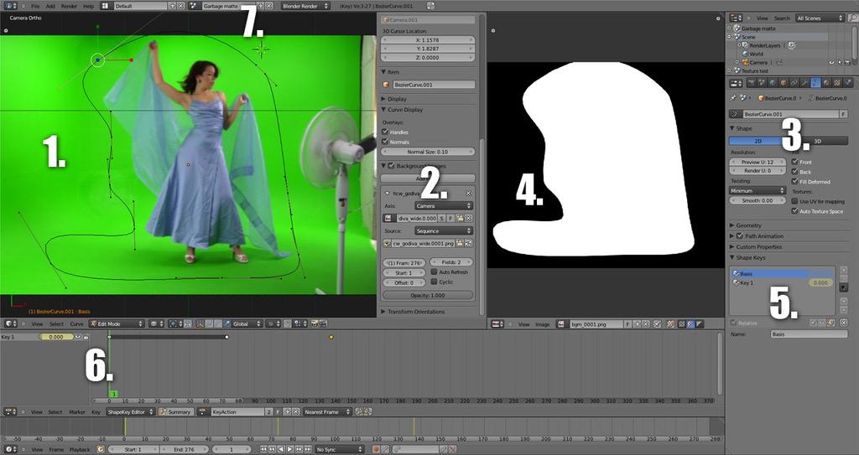Open Marker menu in dopesheet header

pyautogui.click(x=77, y=411)
